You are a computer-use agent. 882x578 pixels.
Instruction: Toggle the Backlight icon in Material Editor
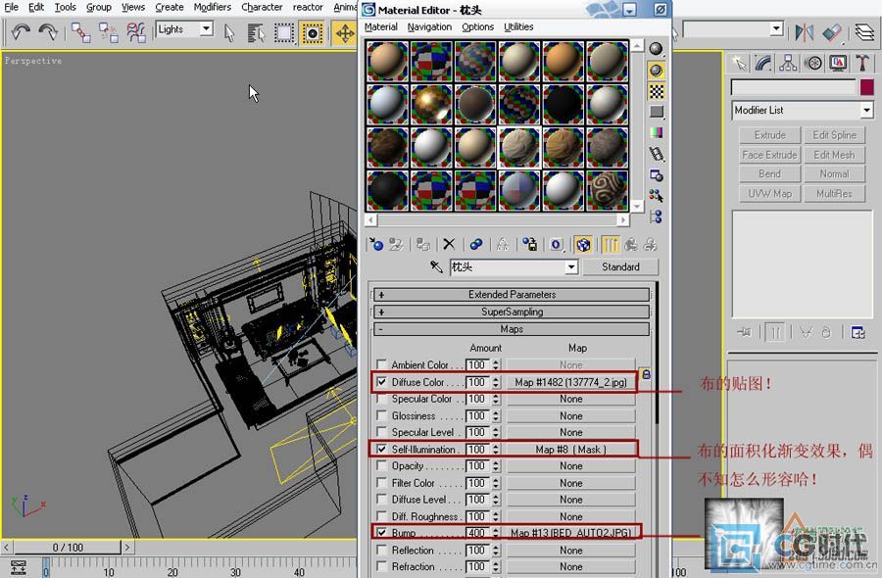[656, 71]
